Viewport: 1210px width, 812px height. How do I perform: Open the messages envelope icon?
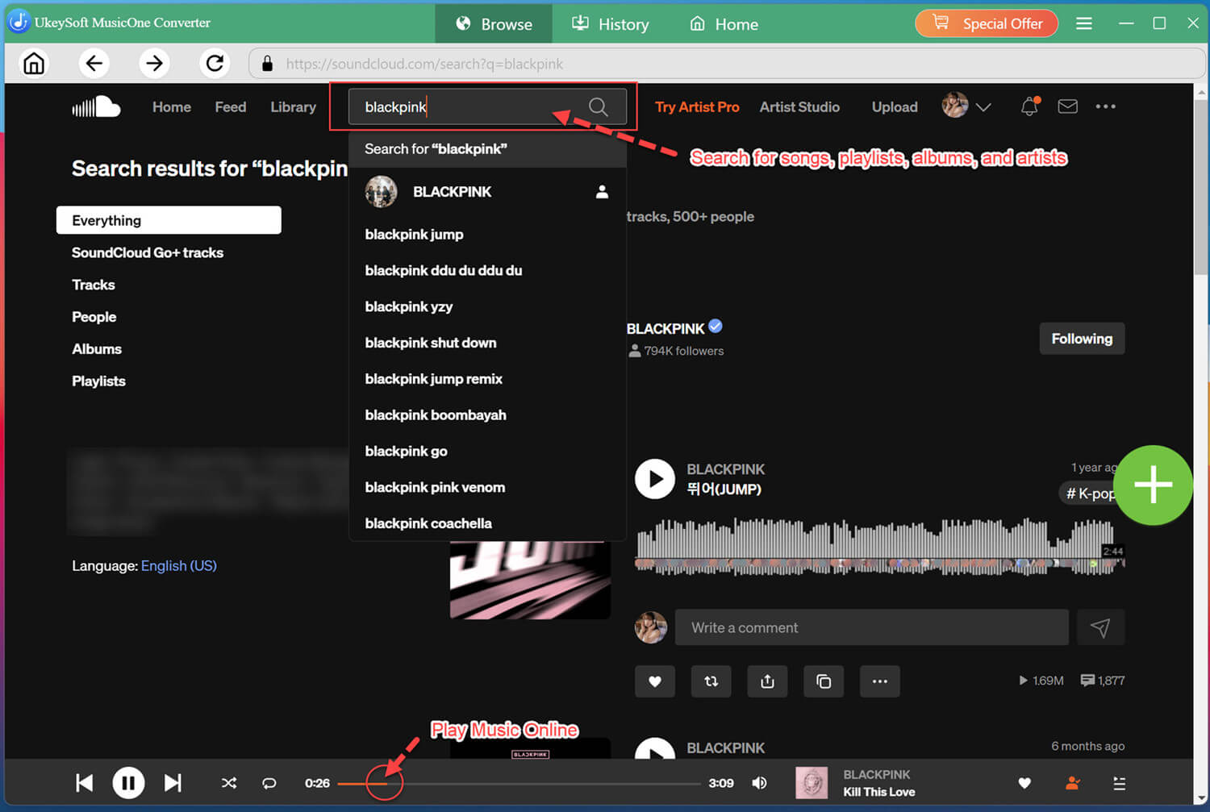[1067, 106]
